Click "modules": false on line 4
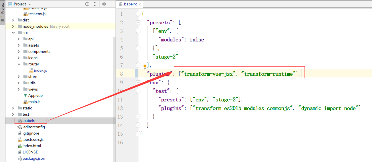The height and width of the screenshot is (162, 372). point(181,39)
